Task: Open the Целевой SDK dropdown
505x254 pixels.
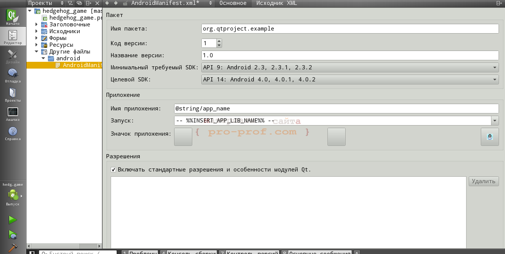Action: point(350,80)
